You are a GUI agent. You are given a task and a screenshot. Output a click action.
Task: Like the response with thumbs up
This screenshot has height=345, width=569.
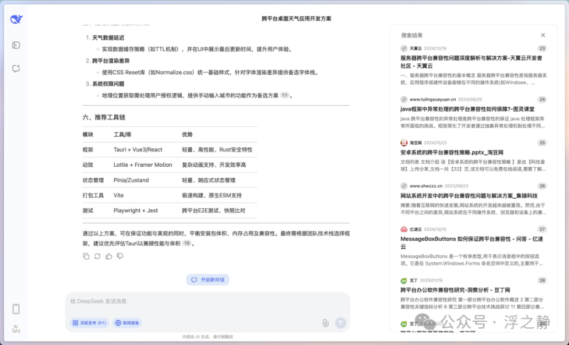109,256
